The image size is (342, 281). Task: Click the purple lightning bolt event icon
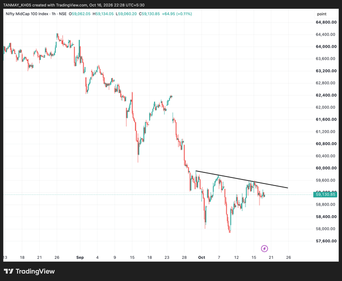(x=265, y=248)
